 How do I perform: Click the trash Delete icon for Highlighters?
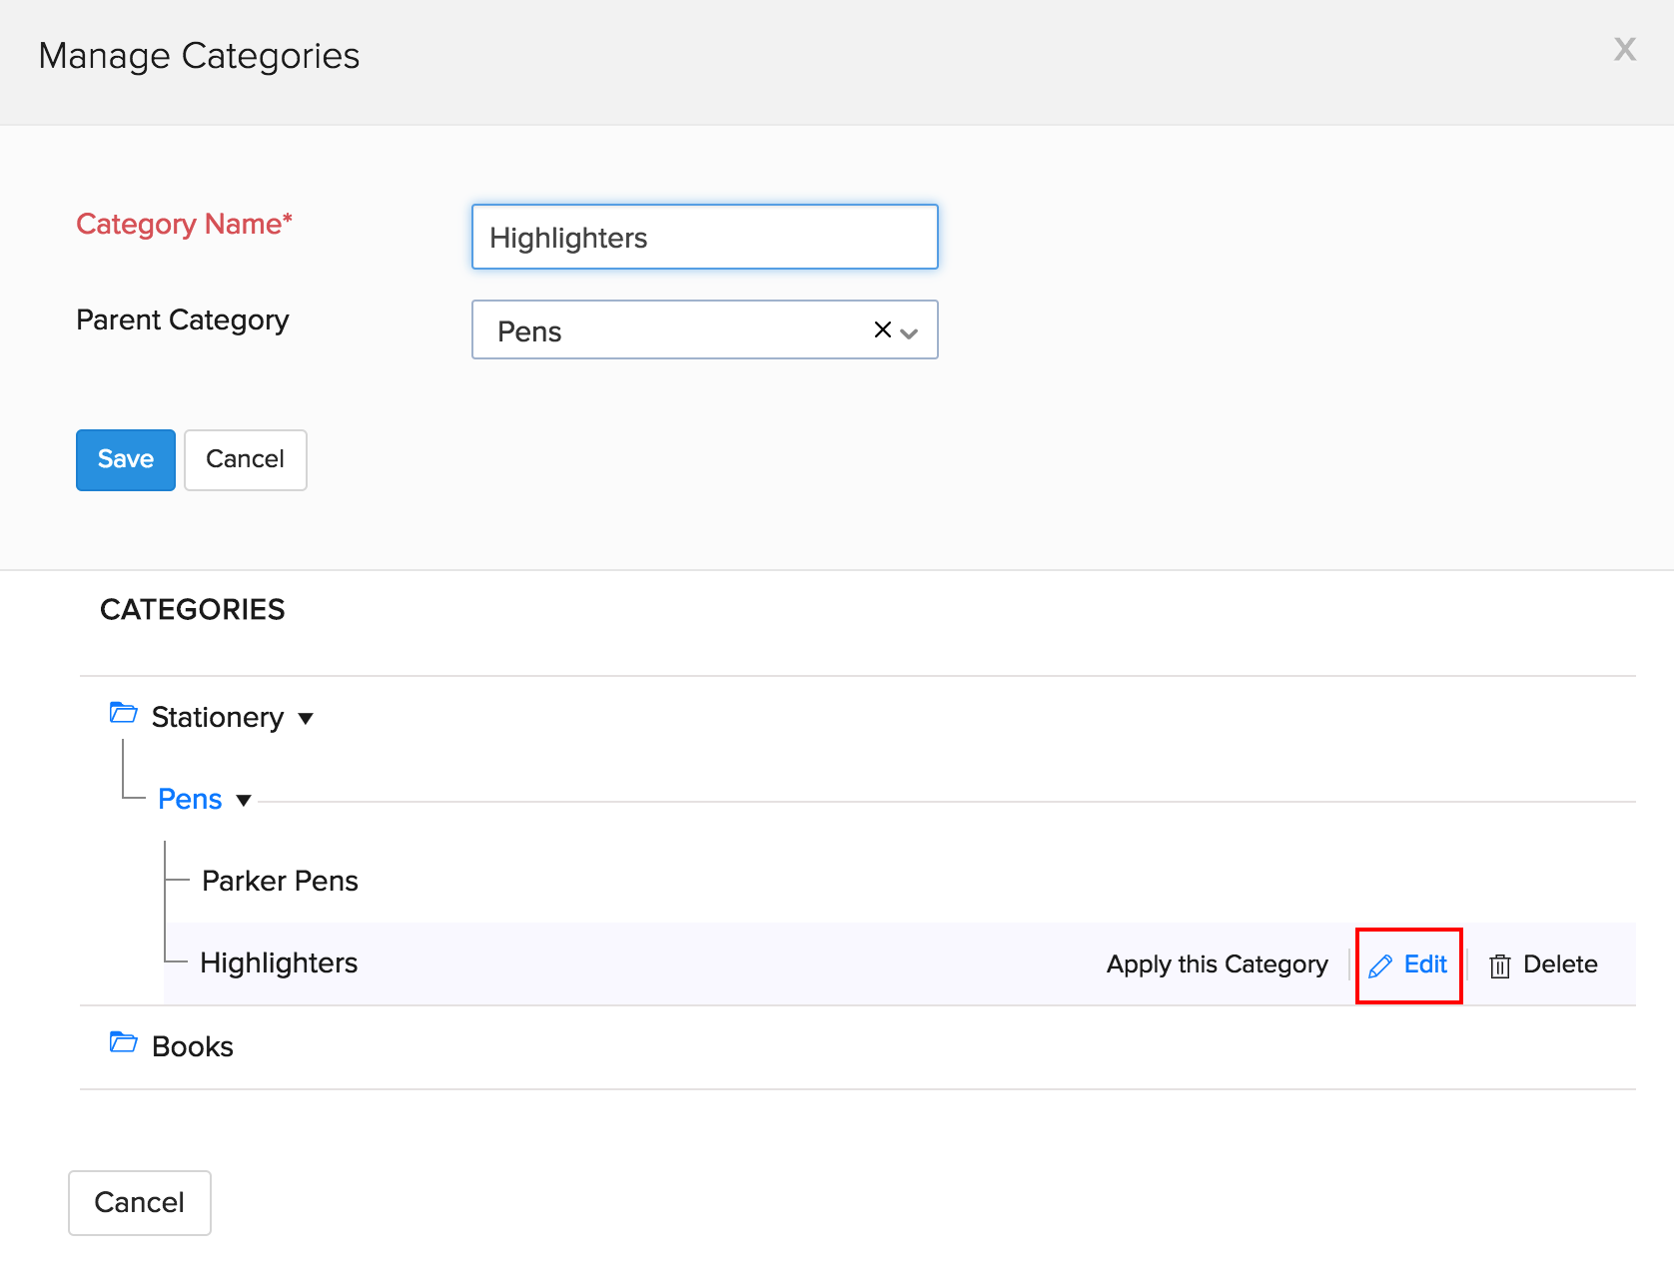1499,965
